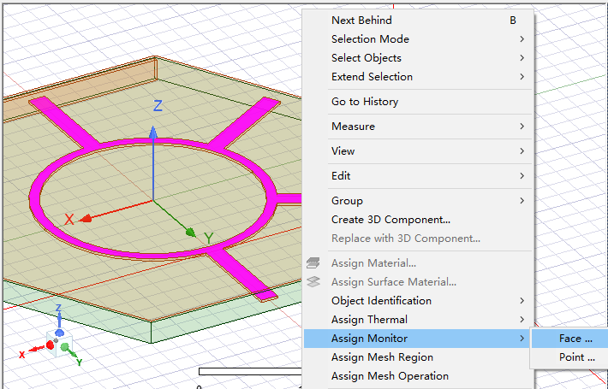Open the Object Identification submenu
Screen dimensions: 608x389
[x=381, y=301]
